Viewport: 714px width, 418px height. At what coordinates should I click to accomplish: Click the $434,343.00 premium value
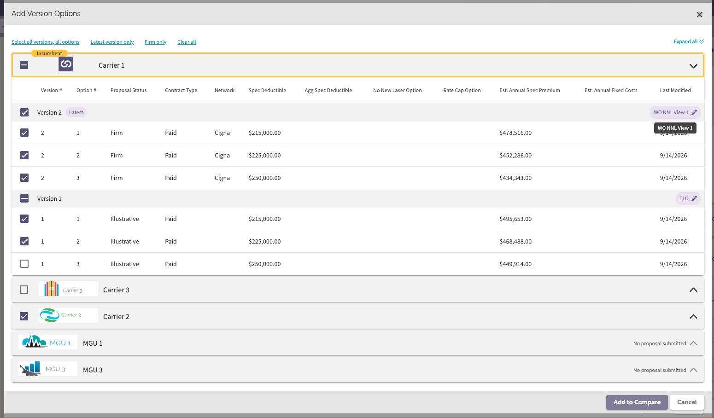click(x=515, y=178)
